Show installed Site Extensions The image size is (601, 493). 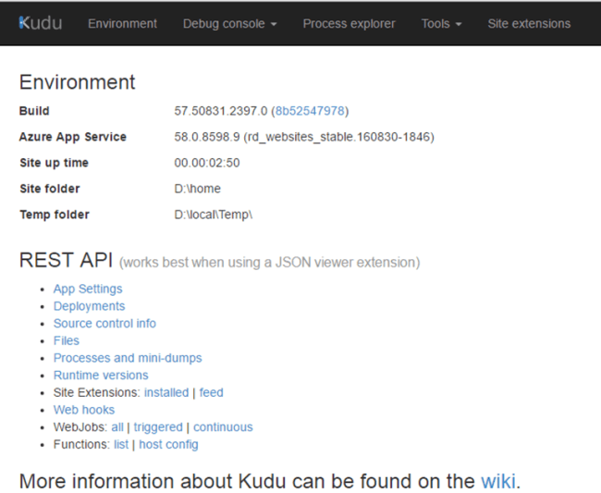(166, 392)
